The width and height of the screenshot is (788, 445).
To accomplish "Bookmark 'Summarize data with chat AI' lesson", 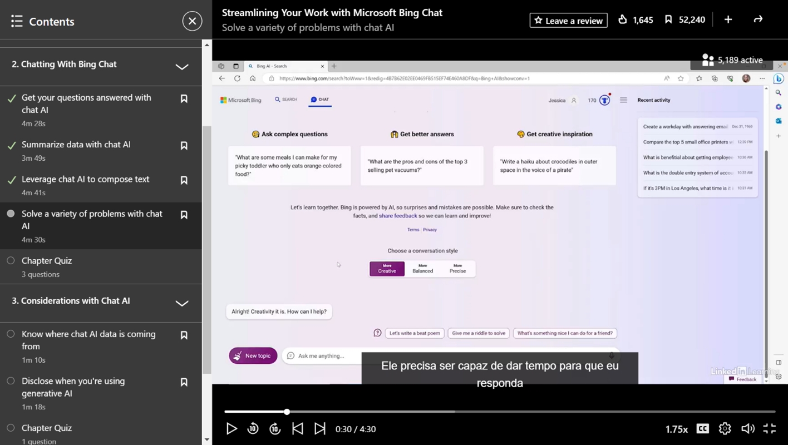I will 184,146.
